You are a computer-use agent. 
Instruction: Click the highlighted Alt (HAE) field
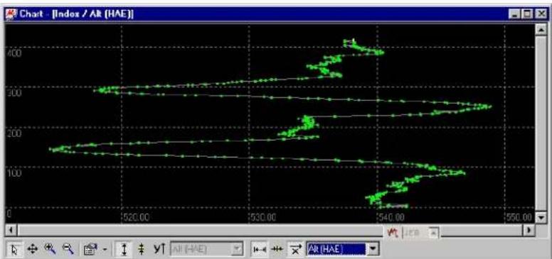click(336, 250)
